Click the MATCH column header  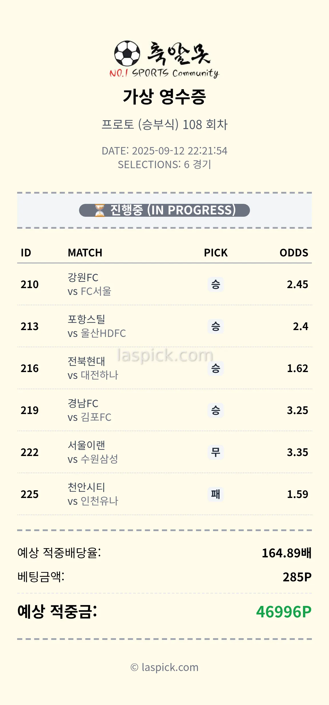click(x=85, y=253)
